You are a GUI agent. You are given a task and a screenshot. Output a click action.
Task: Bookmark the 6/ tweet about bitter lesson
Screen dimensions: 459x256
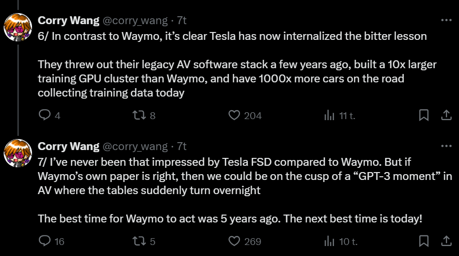pyautogui.click(x=424, y=115)
